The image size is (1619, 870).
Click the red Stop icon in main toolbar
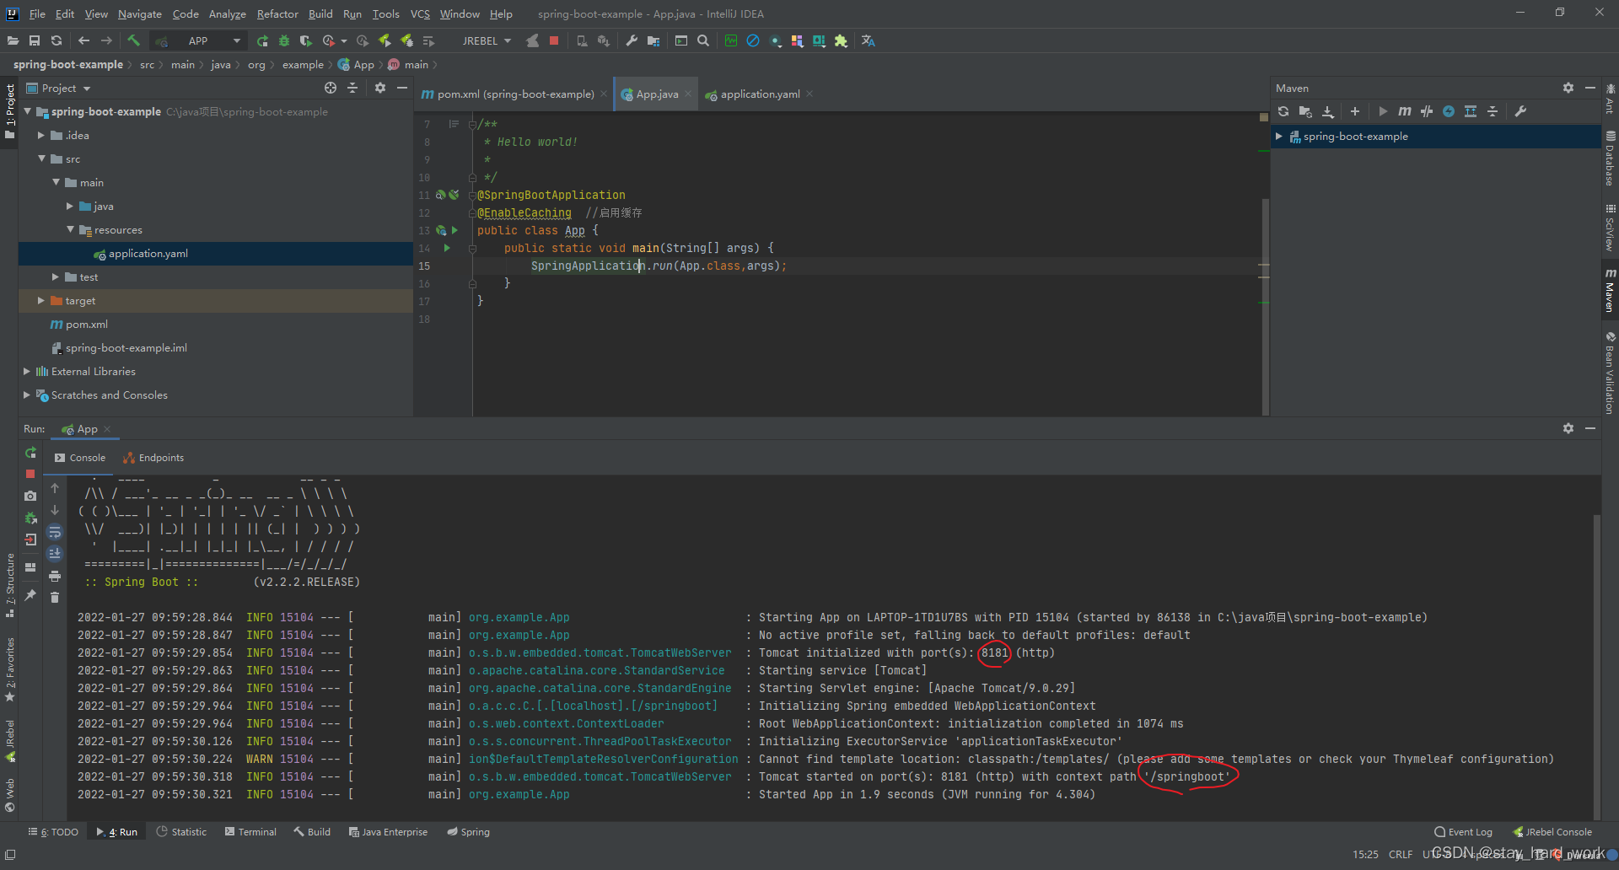coord(554,40)
